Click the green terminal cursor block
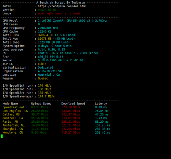171x159 pixels. pyautogui.click(x=2, y=136)
